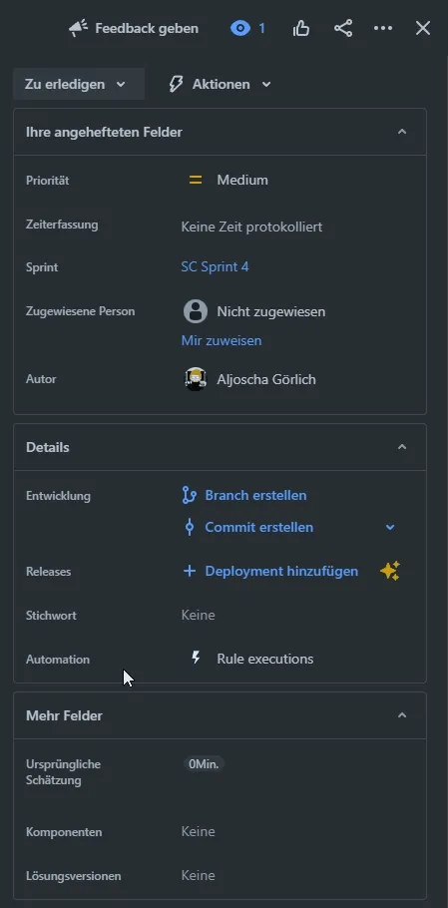The image size is (448, 908).
Task: Click the thumbs-up vote icon
Action: pos(301,28)
